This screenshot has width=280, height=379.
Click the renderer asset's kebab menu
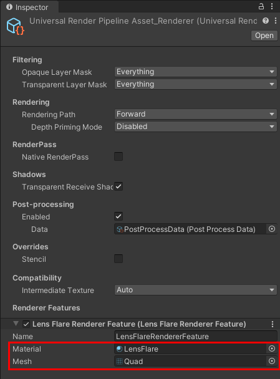[276, 21]
